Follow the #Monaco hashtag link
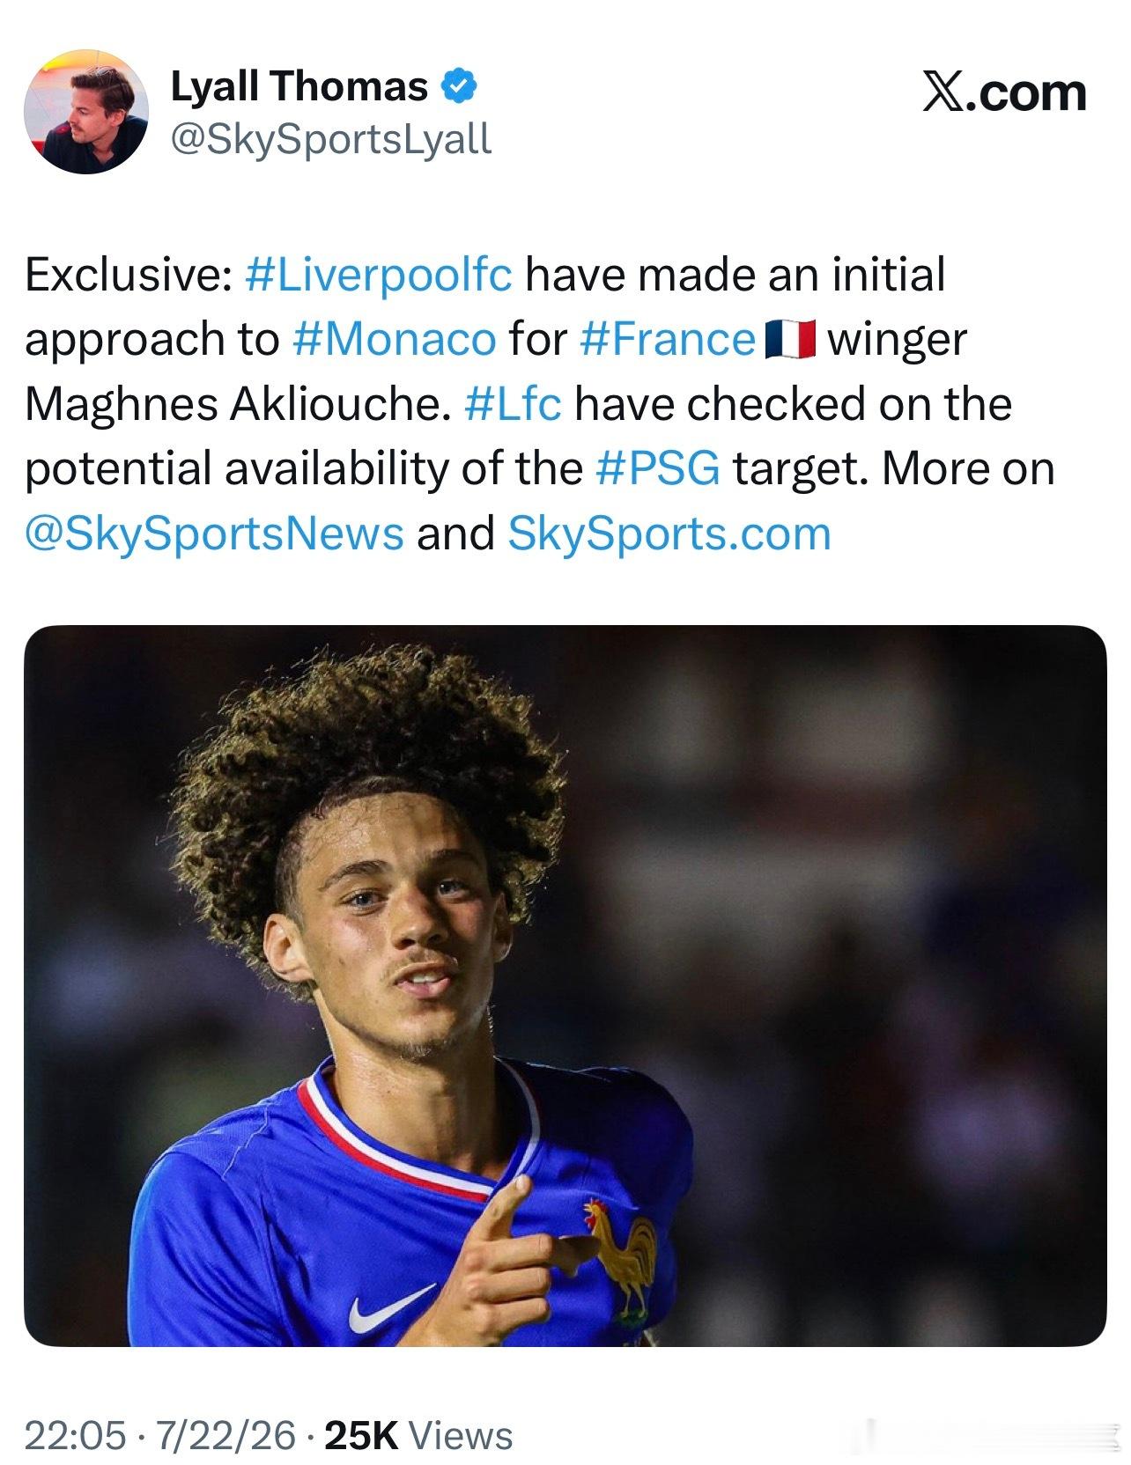Screen dimensions: 1131x1465 click(x=394, y=339)
